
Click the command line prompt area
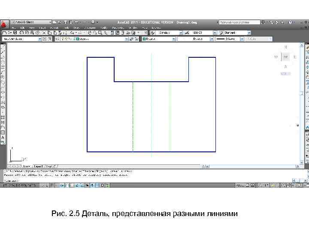click(x=147, y=181)
